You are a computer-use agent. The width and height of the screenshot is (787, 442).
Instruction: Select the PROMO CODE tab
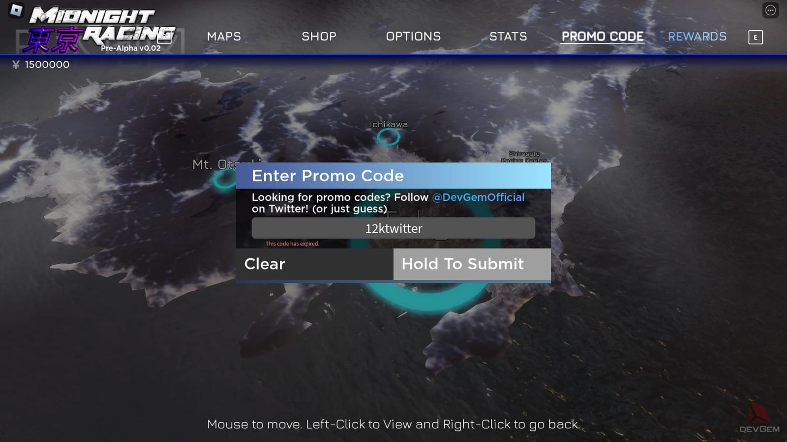[x=603, y=36]
